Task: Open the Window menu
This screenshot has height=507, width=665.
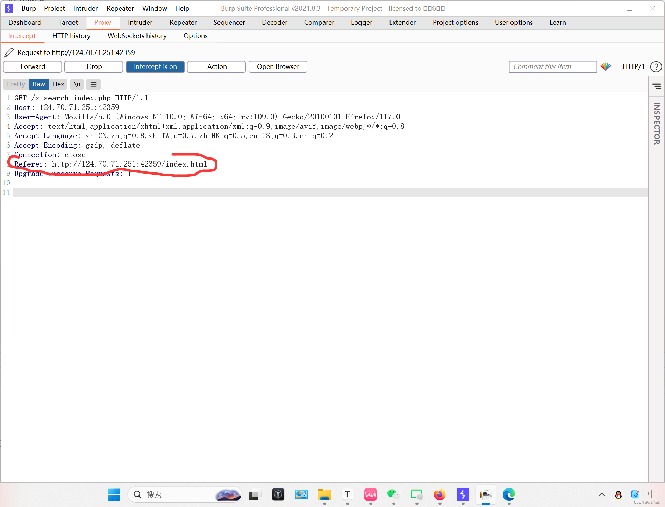Action: [x=155, y=8]
